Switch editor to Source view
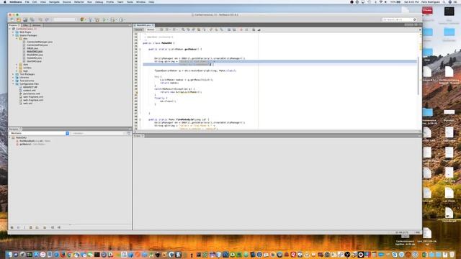The image size is (461, 259). pos(139,29)
